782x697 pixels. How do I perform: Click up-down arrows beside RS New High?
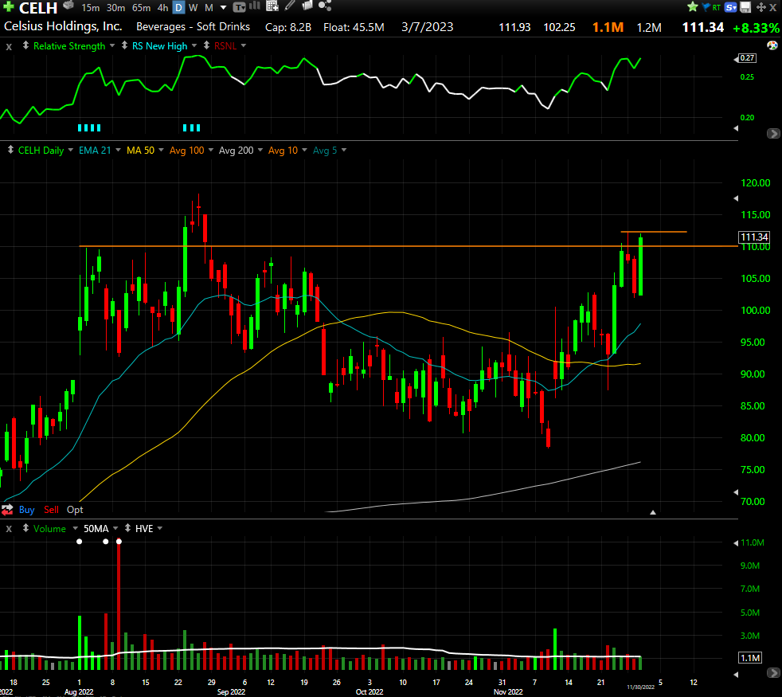(124, 45)
